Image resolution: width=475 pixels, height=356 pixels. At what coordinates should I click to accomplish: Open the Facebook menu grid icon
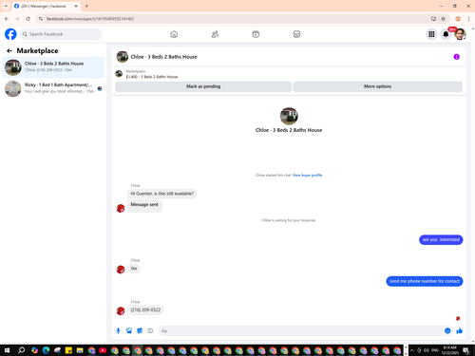[x=431, y=34]
